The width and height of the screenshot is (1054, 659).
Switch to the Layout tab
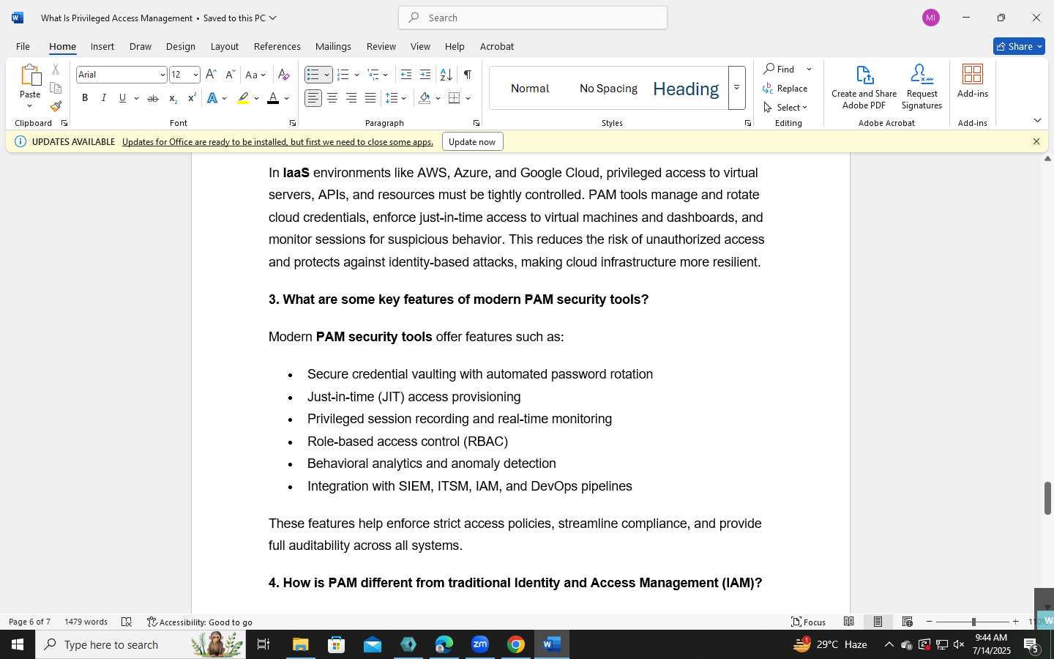(225, 46)
